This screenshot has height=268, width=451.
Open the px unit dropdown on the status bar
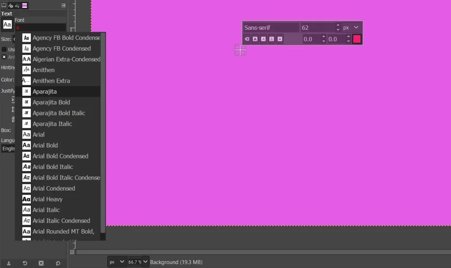117,261
